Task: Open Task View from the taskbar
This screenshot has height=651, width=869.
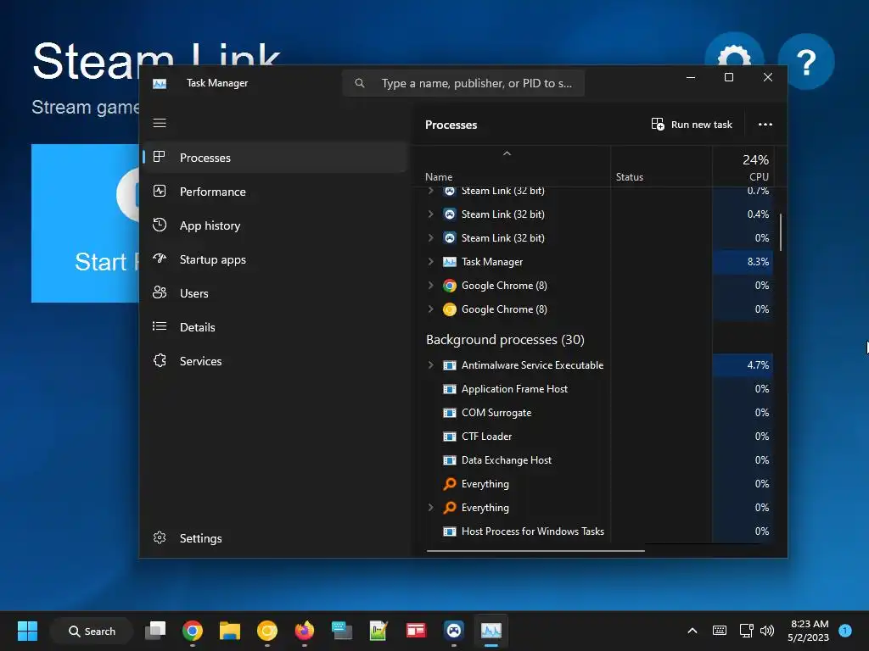Action: (x=155, y=631)
